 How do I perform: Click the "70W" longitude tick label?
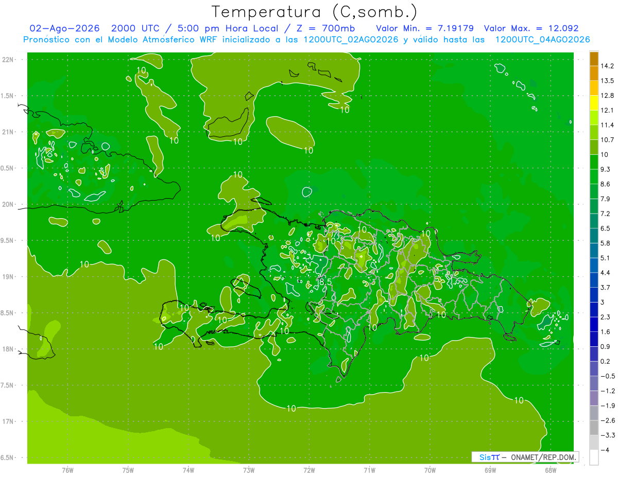430,470
